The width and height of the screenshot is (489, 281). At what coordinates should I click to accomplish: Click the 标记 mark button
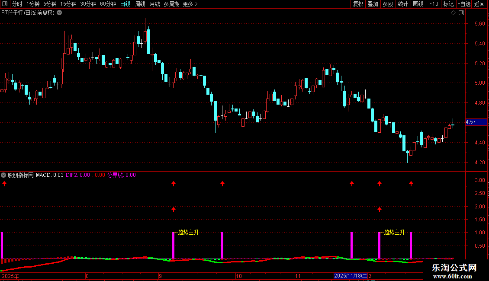[x=448, y=4]
